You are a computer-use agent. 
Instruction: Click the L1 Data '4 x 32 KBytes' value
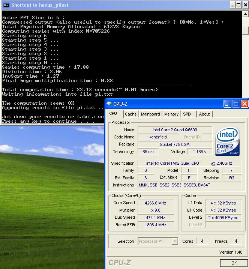coord(223,203)
